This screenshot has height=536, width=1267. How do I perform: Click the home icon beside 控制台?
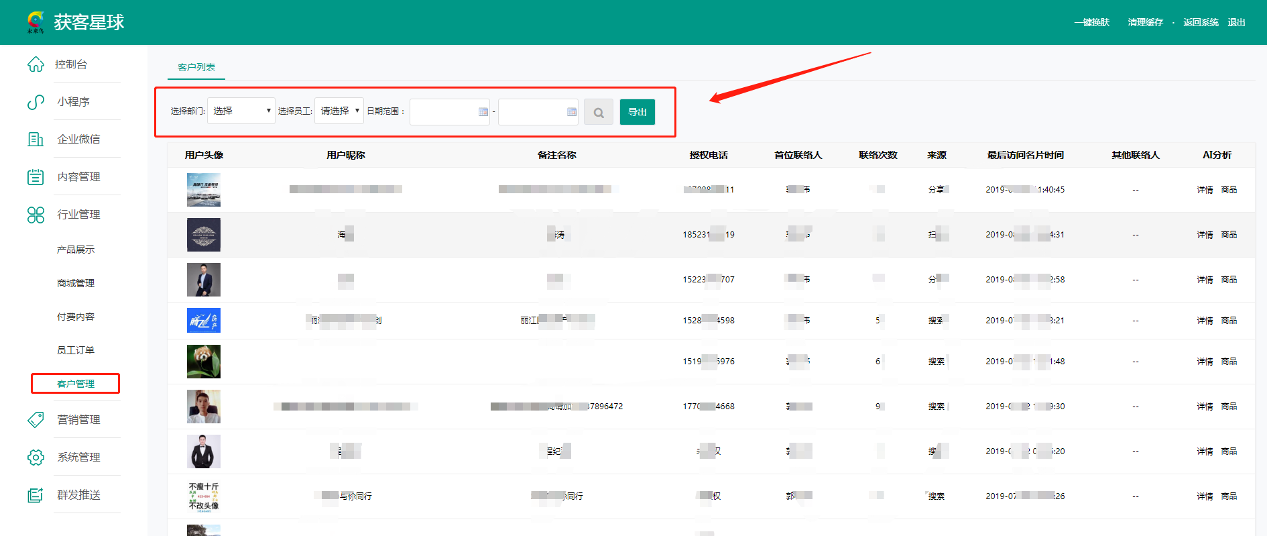(36, 64)
